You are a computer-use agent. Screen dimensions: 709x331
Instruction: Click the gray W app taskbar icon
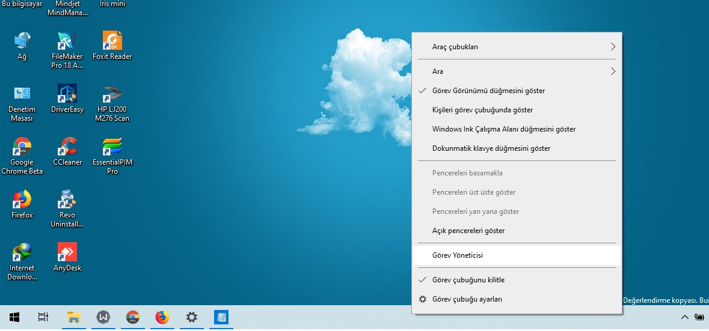click(x=103, y=317)
